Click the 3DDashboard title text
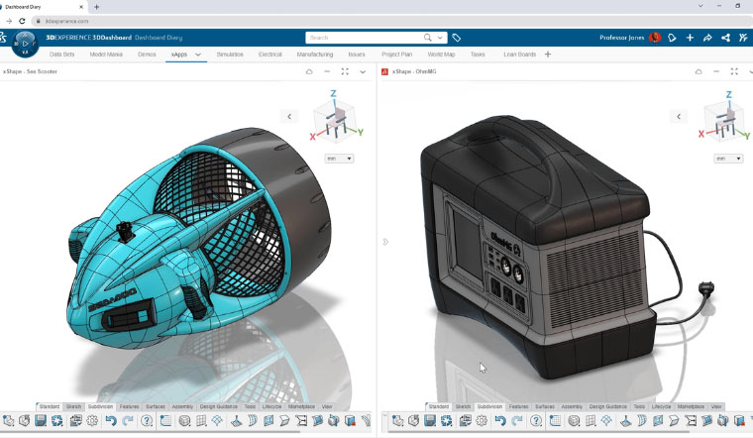Image resolution: width=753 pixels, height=438 pixels. [x=111, y=38]
